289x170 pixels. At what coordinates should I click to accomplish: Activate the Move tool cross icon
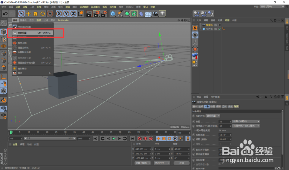tap(28, 14)
